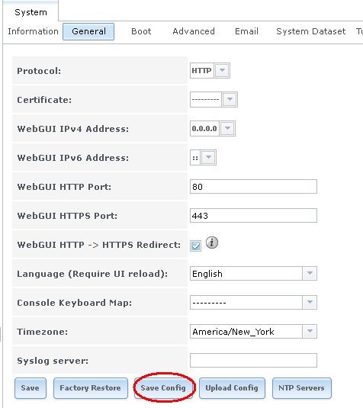Image resolution: width=363 pixels, height=408 pixels.
Task: Expand the Console Keyboard Map dropdown
Action: pyautogui.click(x=310, y=302)
